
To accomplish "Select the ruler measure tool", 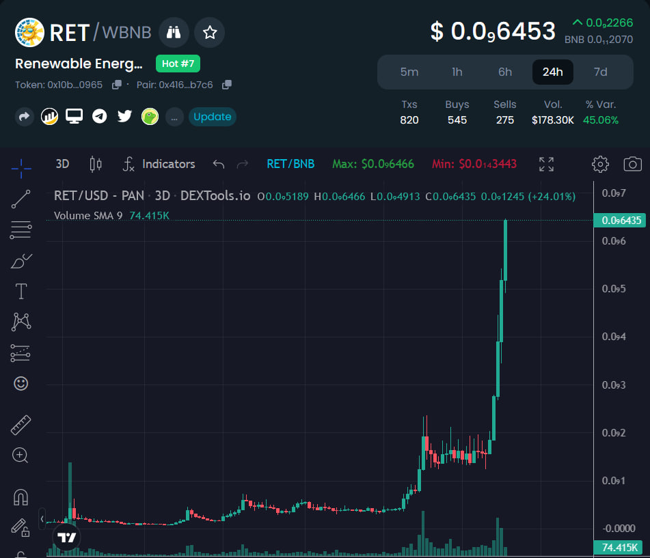I will [x=21, y=425].
